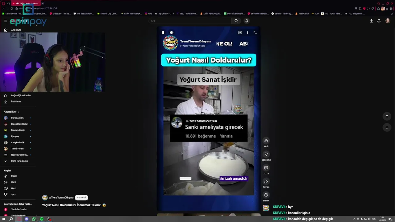Open Windows taskbar search

pyautogui.click(x=11, y=219)
